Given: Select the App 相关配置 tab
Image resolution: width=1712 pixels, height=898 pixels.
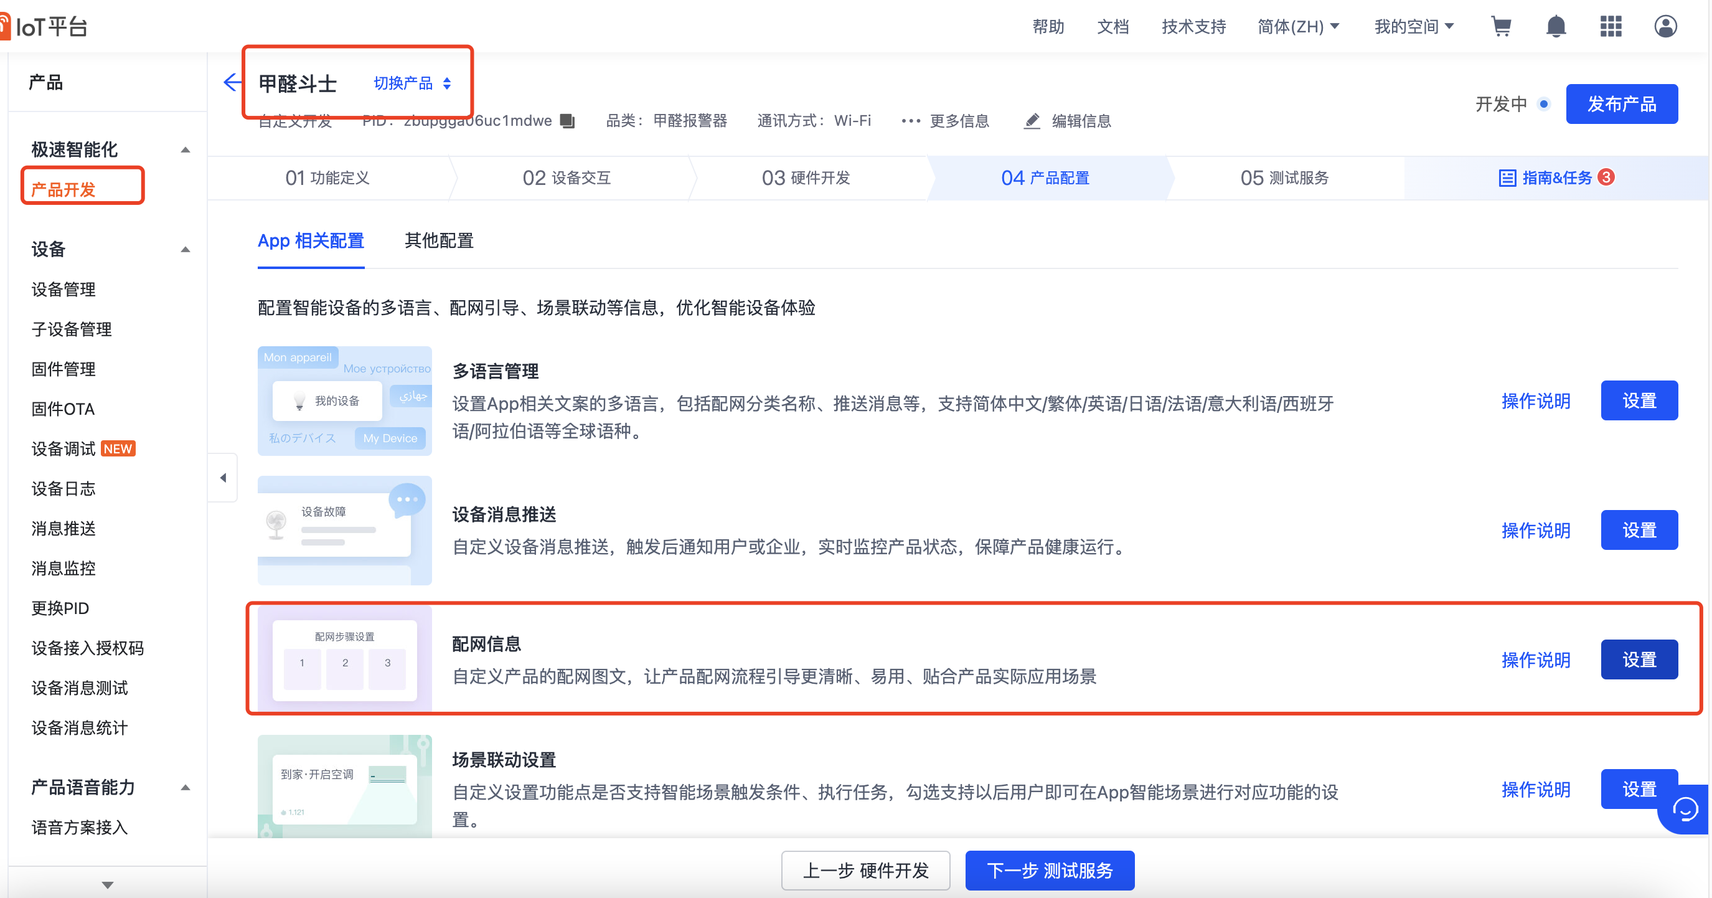Looking at the screenshot, I should point(311,240).
